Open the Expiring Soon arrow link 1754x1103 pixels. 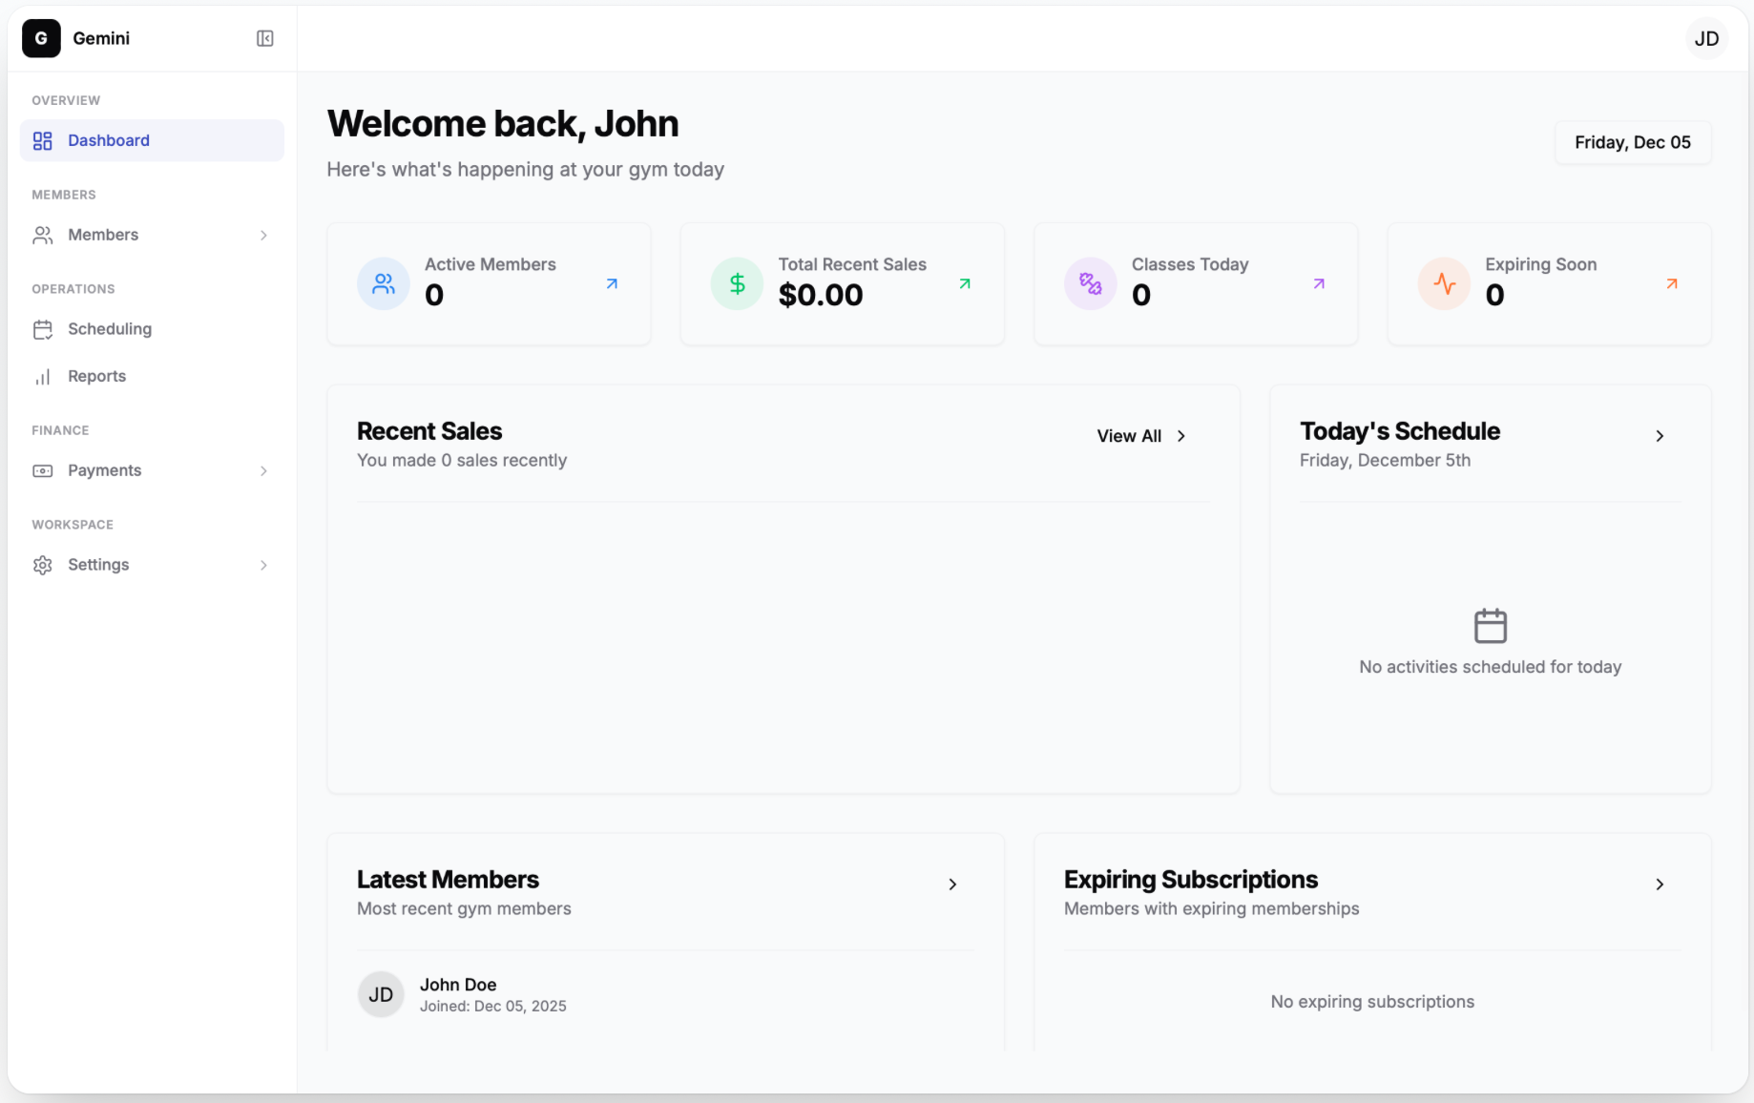point(1672,283)
